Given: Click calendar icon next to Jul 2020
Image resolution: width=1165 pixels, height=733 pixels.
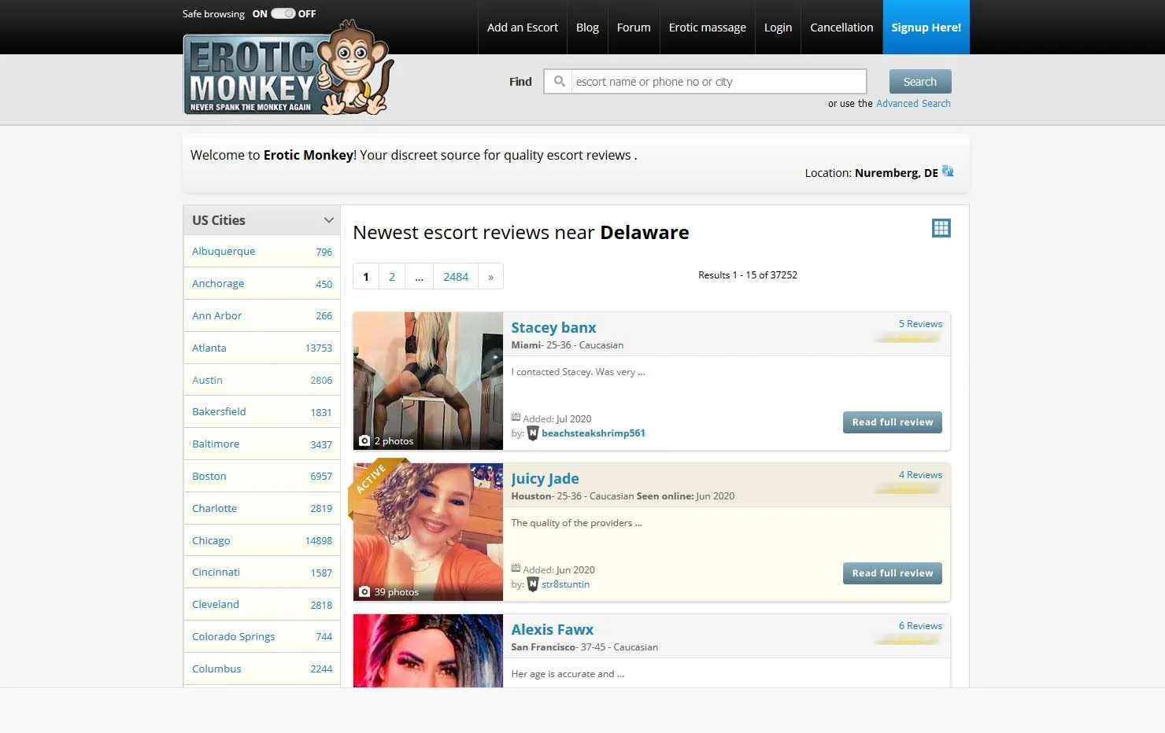Looking at the screenshot, I should (516, 418).
